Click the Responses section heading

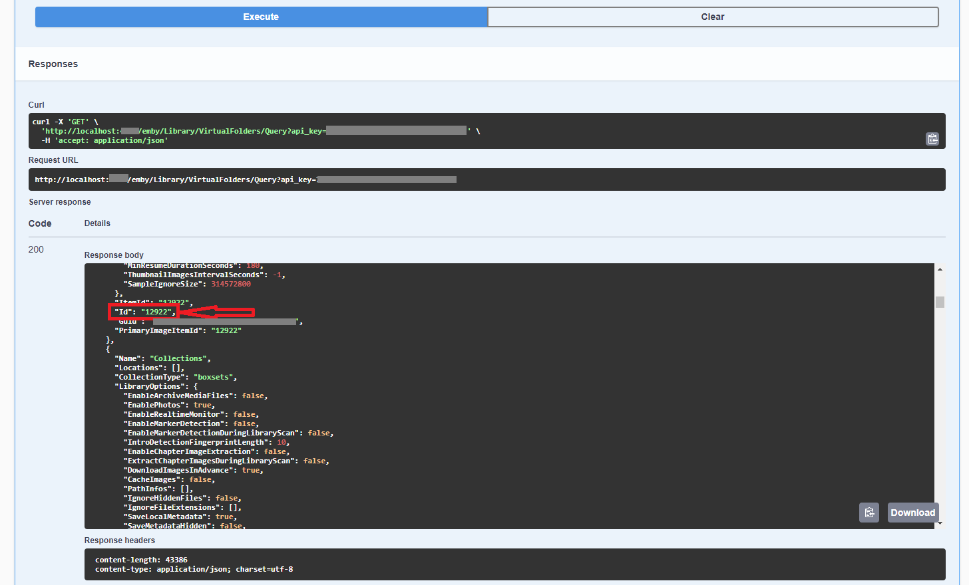click(53, 64)
